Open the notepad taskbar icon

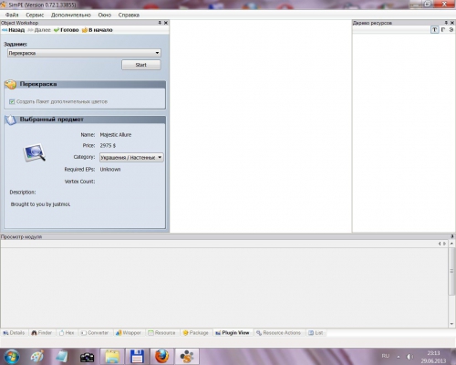[x=62, y=357]
